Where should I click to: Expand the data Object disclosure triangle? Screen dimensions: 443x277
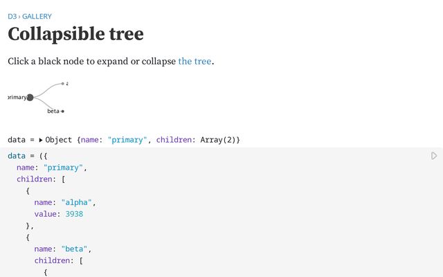pyautogui.click(x=41, y=140)
